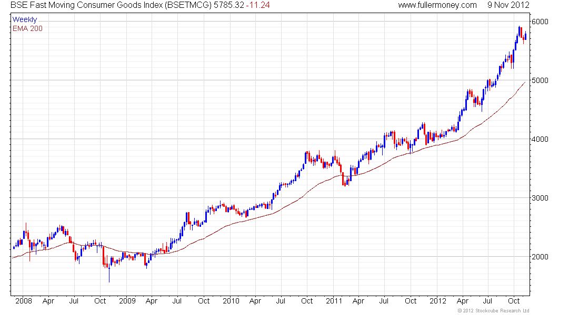Click the Jul label following 2008
The image size is (579, 315).
coord(74,301)
